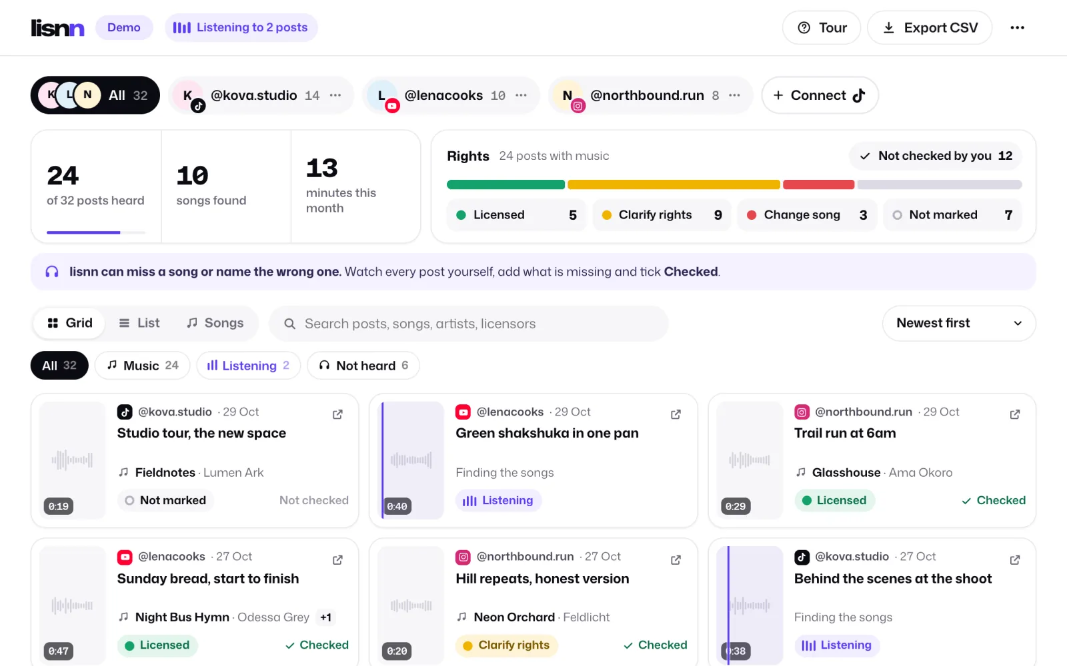Export CSV of posts
The height and width of the screenshot is (666, 1067).
pos(930,28)
